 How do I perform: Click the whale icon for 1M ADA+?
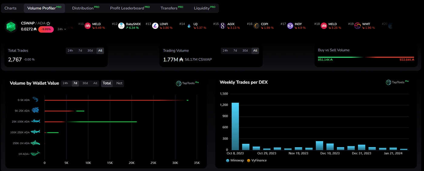coord(35,154)
